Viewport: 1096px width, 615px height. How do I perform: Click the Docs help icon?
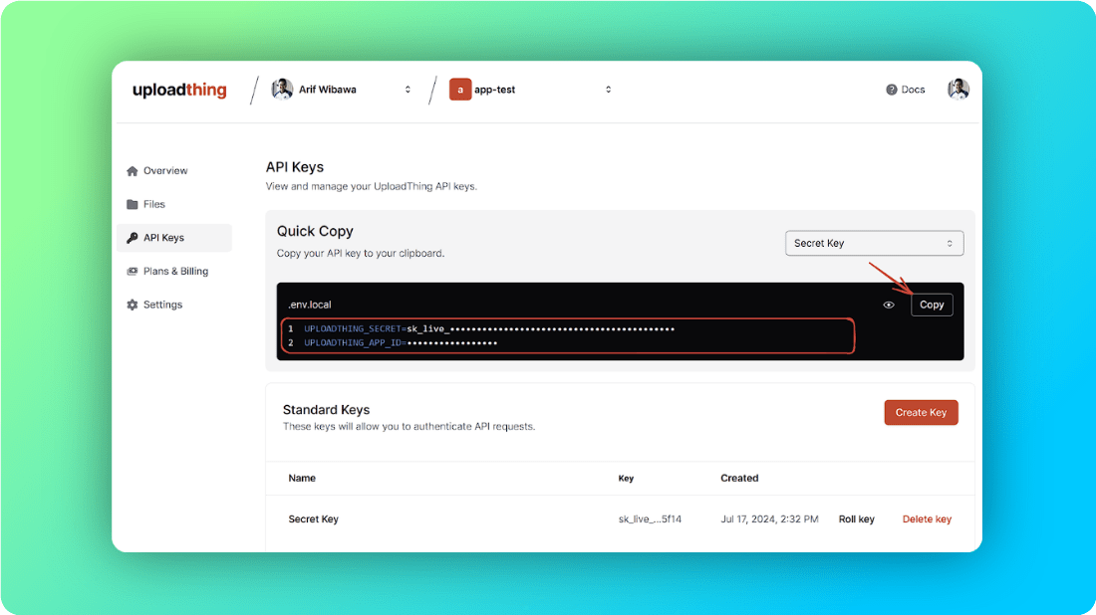pos(891,90)
